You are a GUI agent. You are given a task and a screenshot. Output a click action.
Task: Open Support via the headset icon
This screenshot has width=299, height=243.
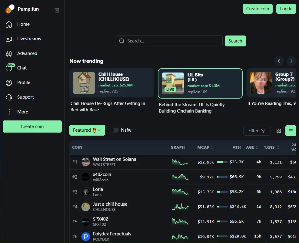tap(9, 97)
